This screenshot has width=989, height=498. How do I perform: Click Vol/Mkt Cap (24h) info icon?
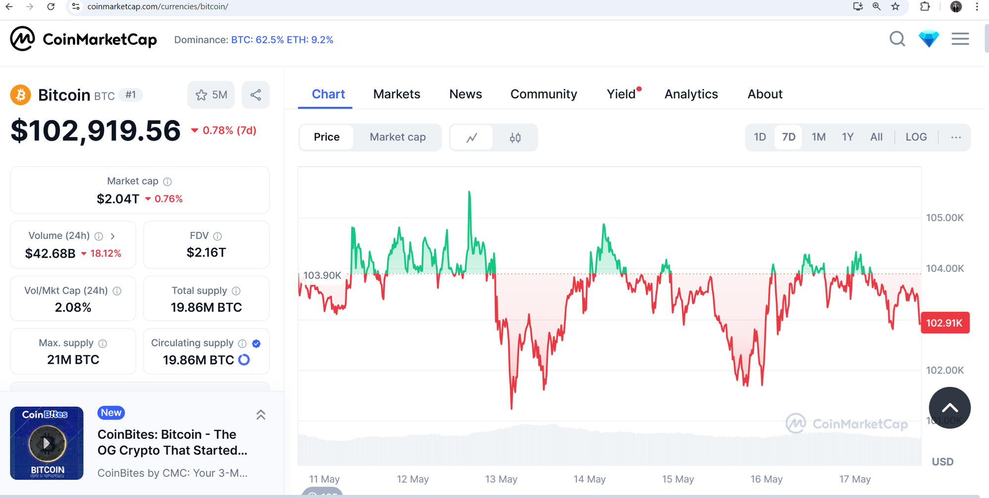(117, 291)
